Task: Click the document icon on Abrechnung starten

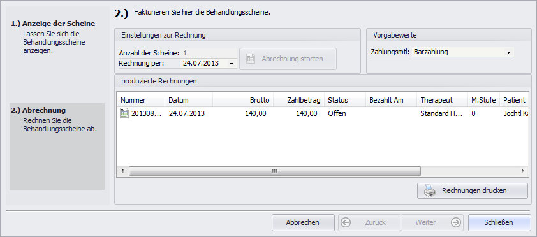Action: [251, 59]
